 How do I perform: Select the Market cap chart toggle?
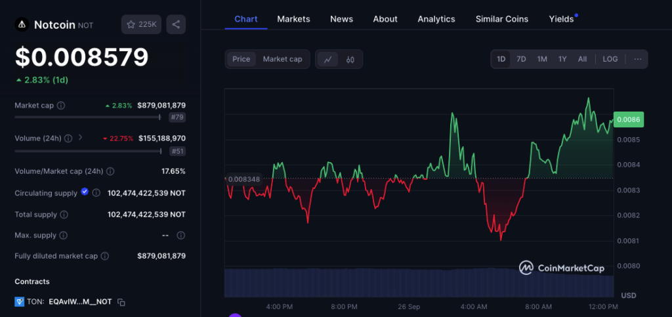[282, 59]
